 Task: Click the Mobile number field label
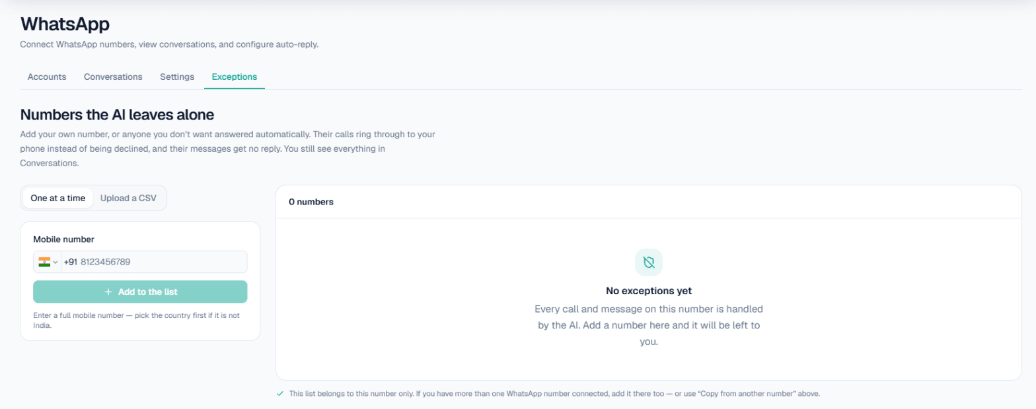tap(63, 239)
